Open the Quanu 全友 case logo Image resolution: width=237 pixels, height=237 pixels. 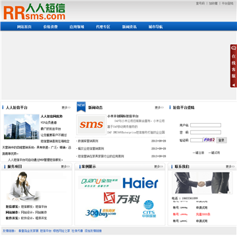pos(99,182)
